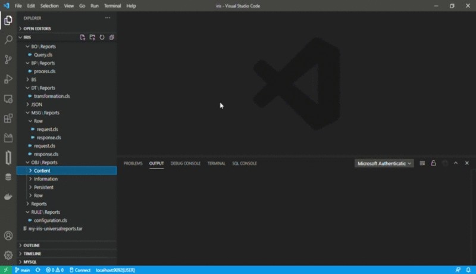Open the output channel dropdown
Viewport: 476px width, 274px height.
tap(384, 163)
